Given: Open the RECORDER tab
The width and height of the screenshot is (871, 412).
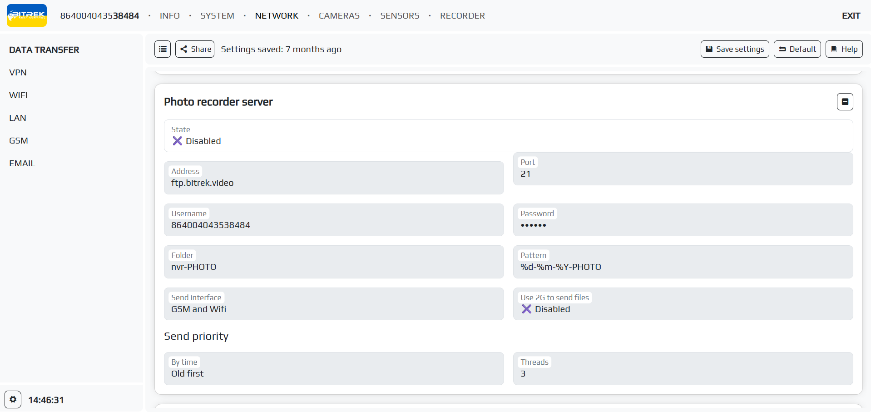Looking at the screenshot, I should coord(462,16).
